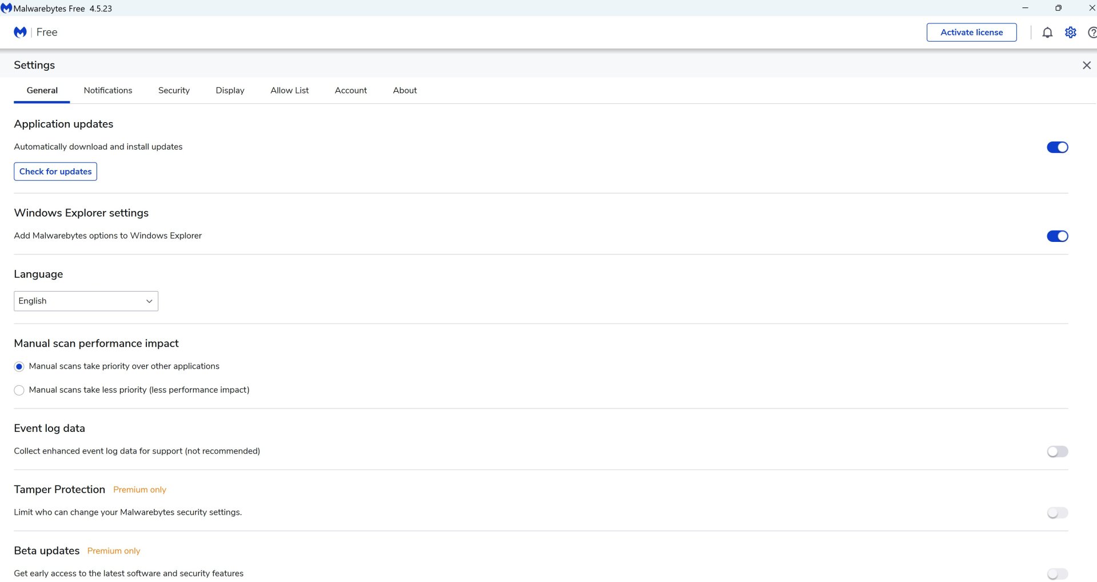
Task: Open the help question mark icon
Action: [x=1092, y=33]
